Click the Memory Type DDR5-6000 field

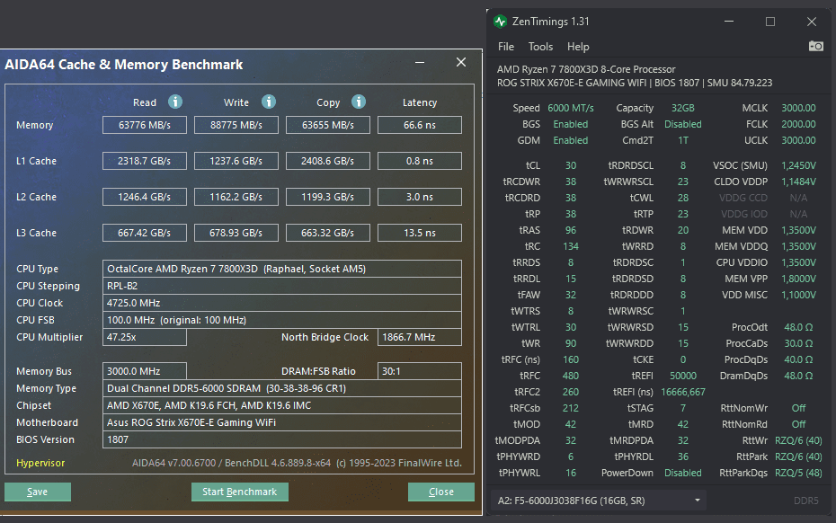point(282,388)
